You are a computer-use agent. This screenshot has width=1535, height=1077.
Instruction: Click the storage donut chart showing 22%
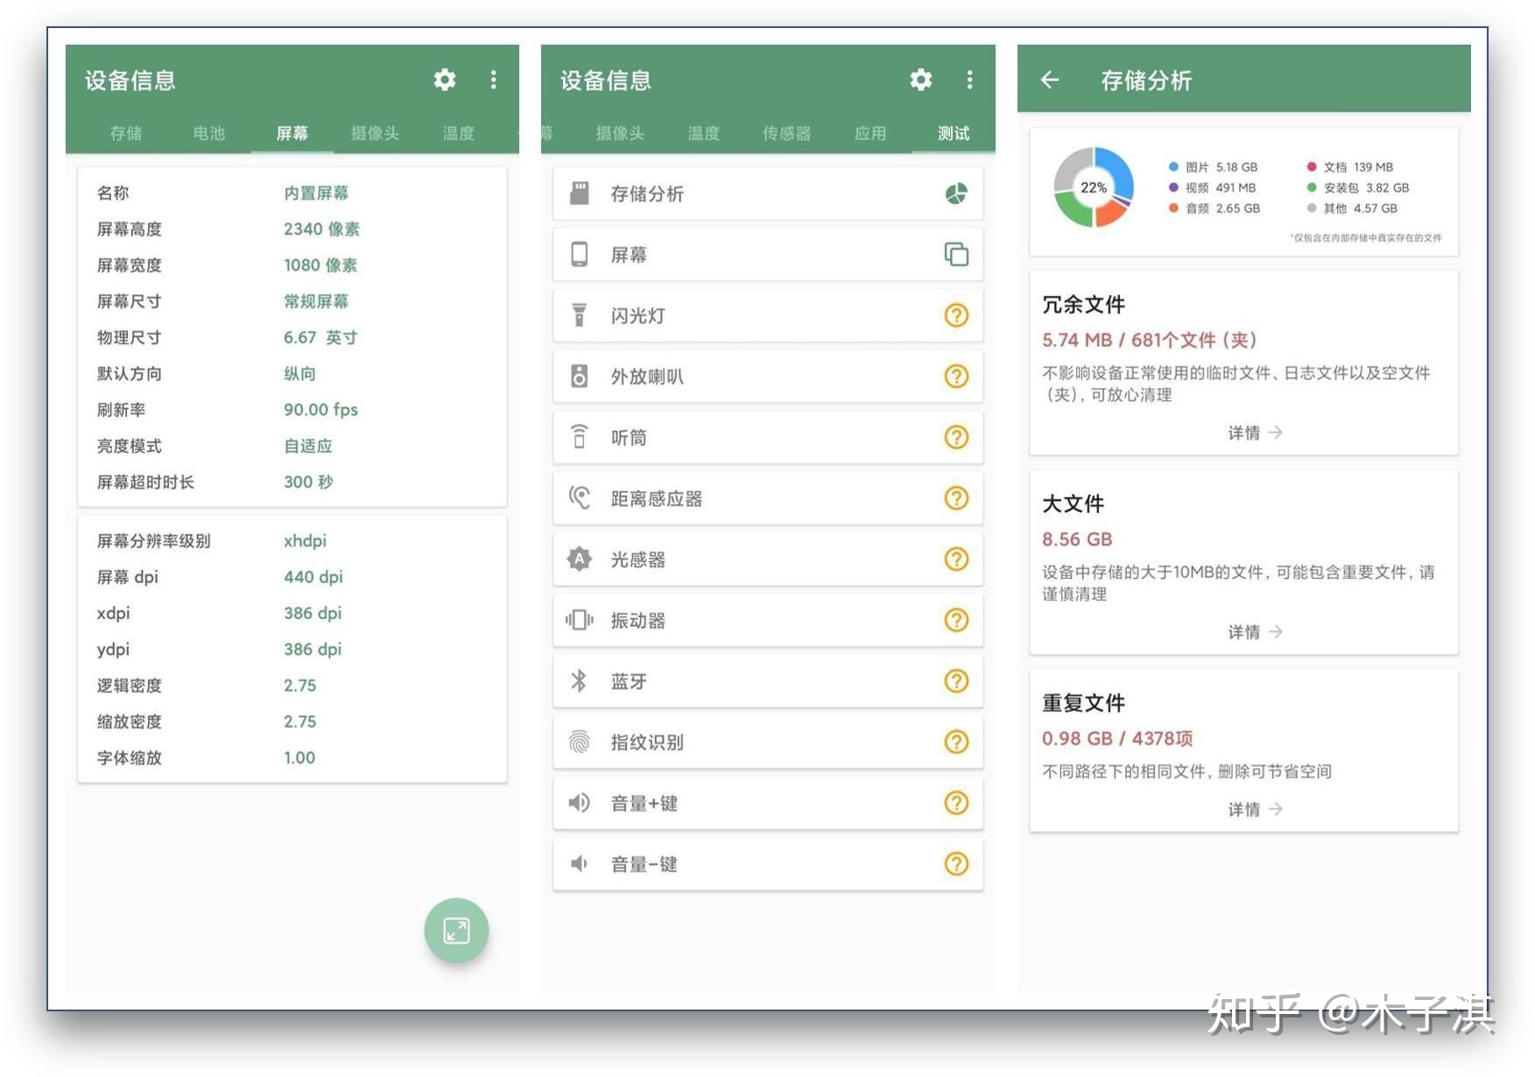tap(1094, 187)
